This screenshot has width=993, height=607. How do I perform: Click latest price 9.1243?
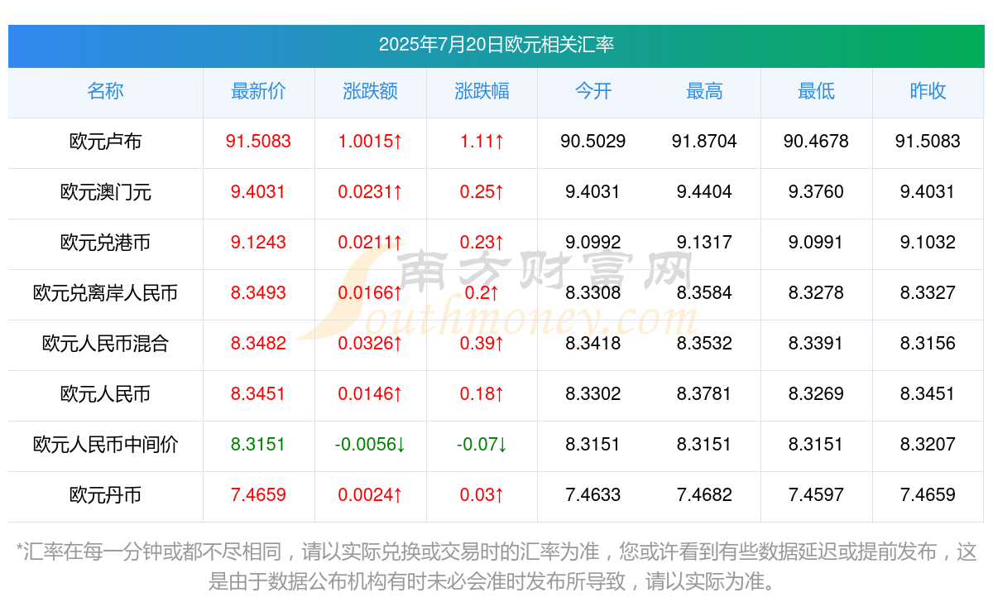coord(258,243)
